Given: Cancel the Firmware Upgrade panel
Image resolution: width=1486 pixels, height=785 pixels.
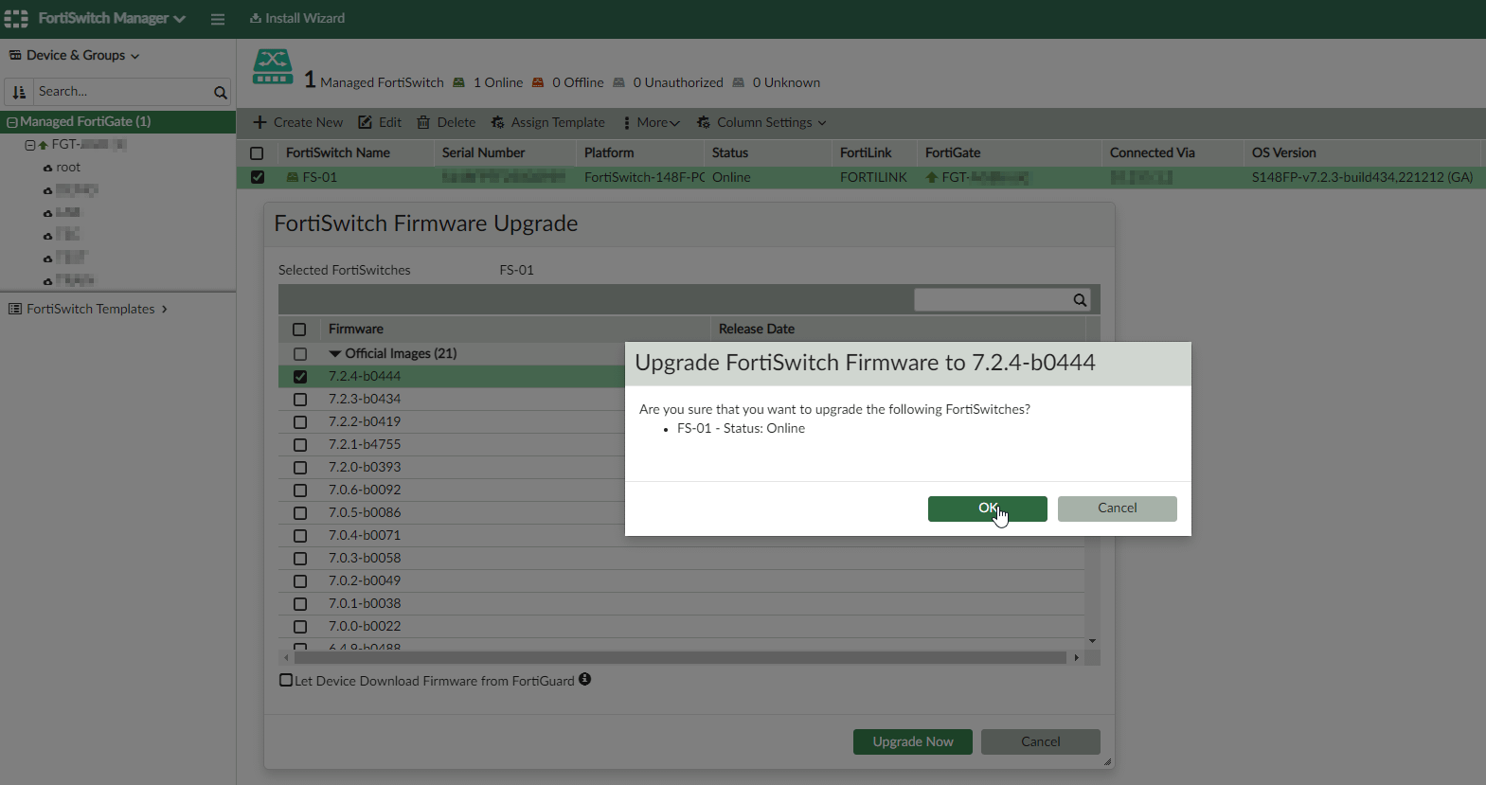Looking at the screenshot, I should tap(1041, 741).
